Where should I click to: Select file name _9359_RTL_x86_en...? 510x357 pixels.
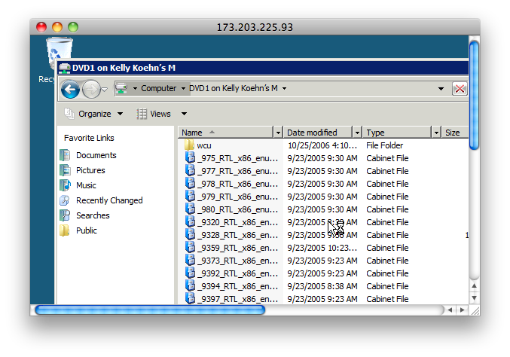pos(238,249)
